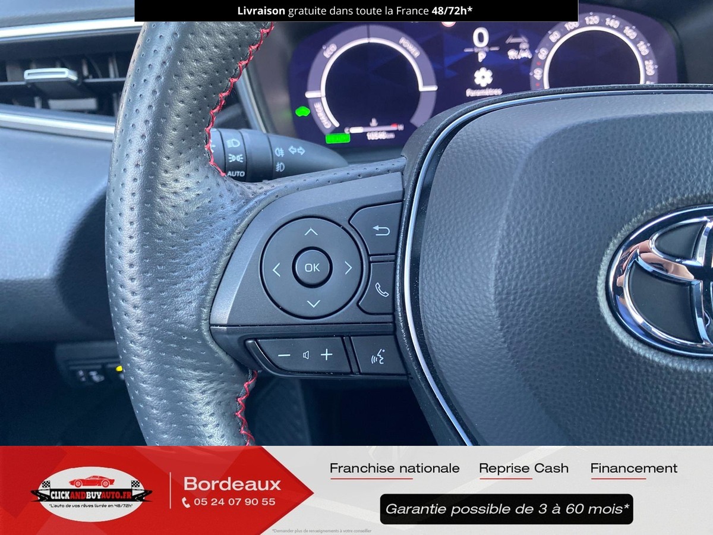Screen dimensions: 713x535
Task: Click the Franchise nationale label
Action: [395, 468]
